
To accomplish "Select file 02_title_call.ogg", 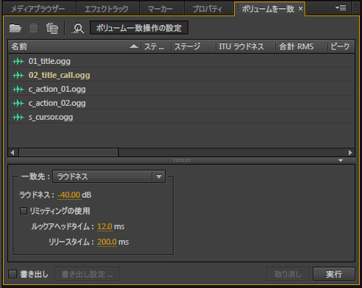I will click(x=181, y=75).
